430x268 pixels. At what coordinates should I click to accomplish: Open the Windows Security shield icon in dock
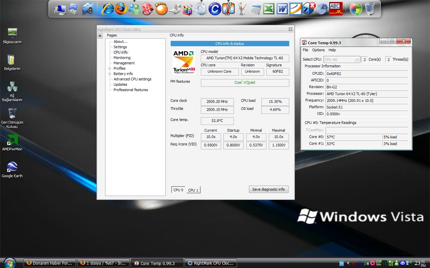tap(356, 9)
